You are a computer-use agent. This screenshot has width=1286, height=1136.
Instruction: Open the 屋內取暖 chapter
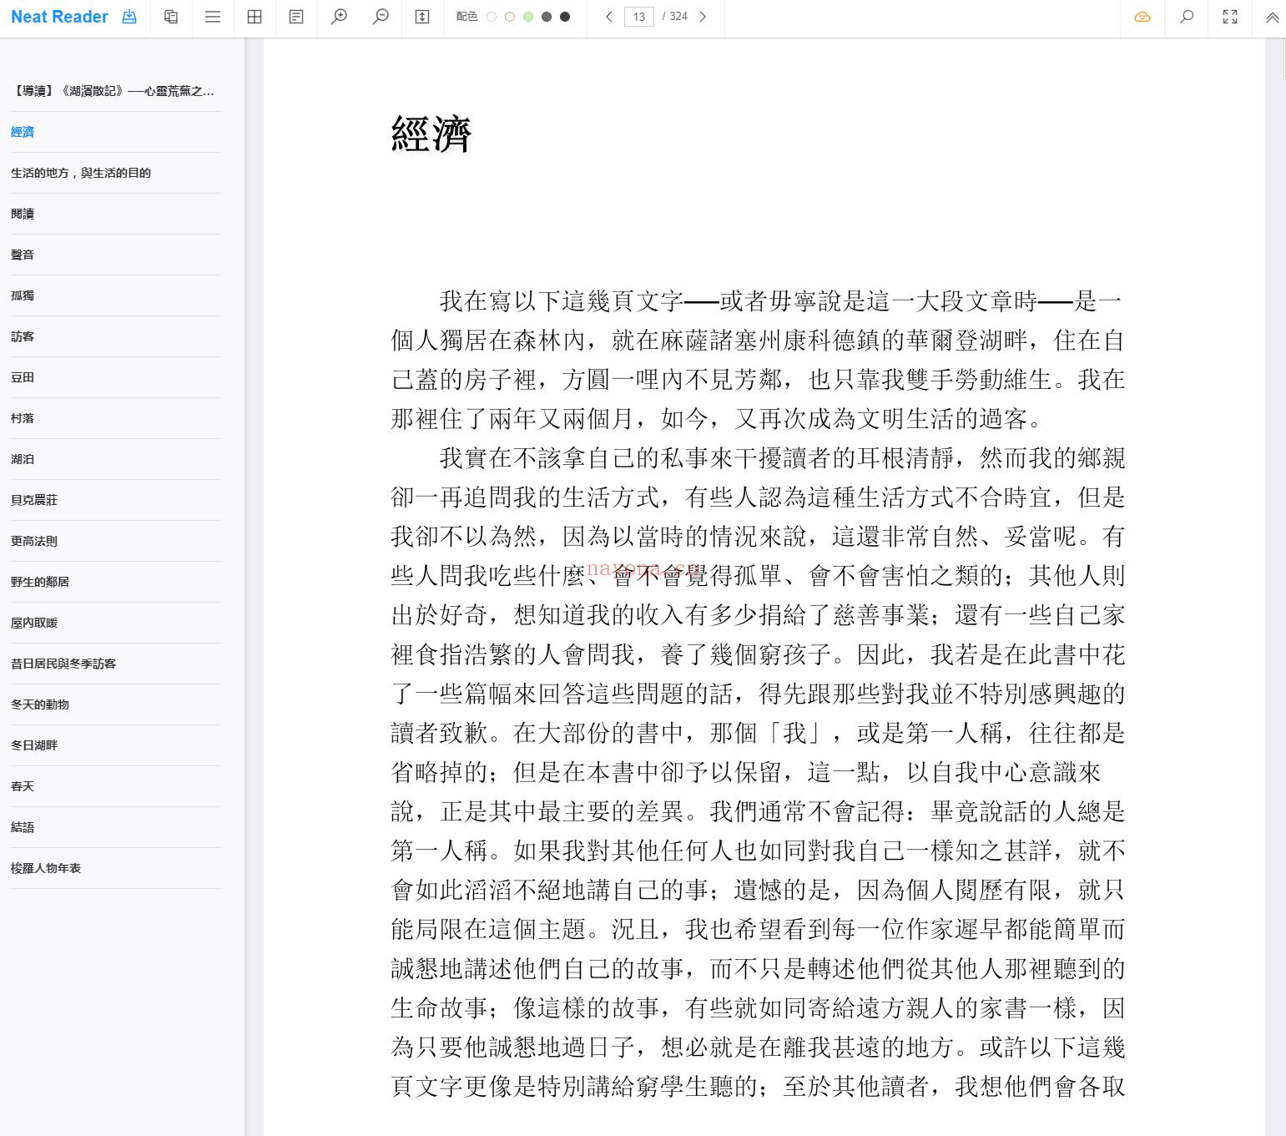coord(115,623)
